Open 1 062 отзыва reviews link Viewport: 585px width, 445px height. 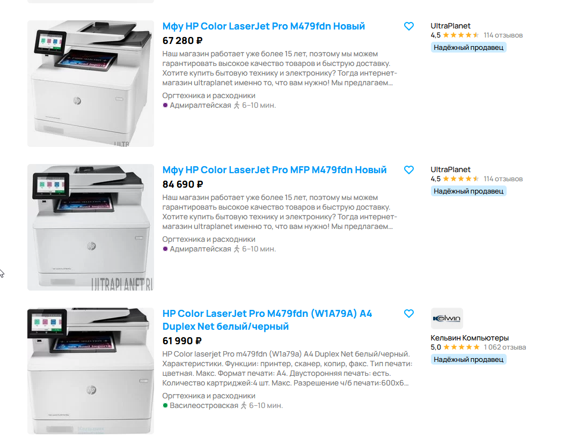click(505, 347)
